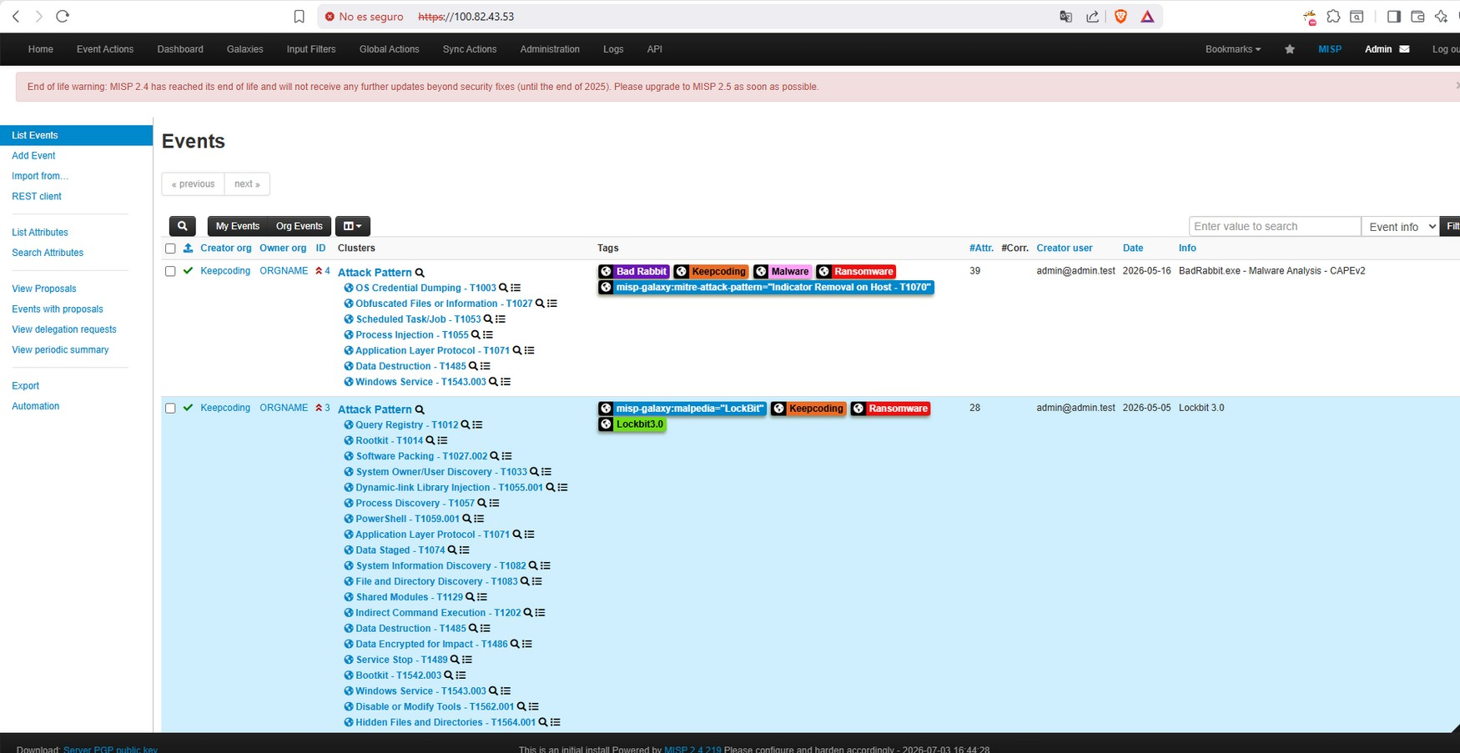Open messages via the envelope icon beside Admin
The width and height of the screenshot is (1460, 753).
tap(1404, 49)
